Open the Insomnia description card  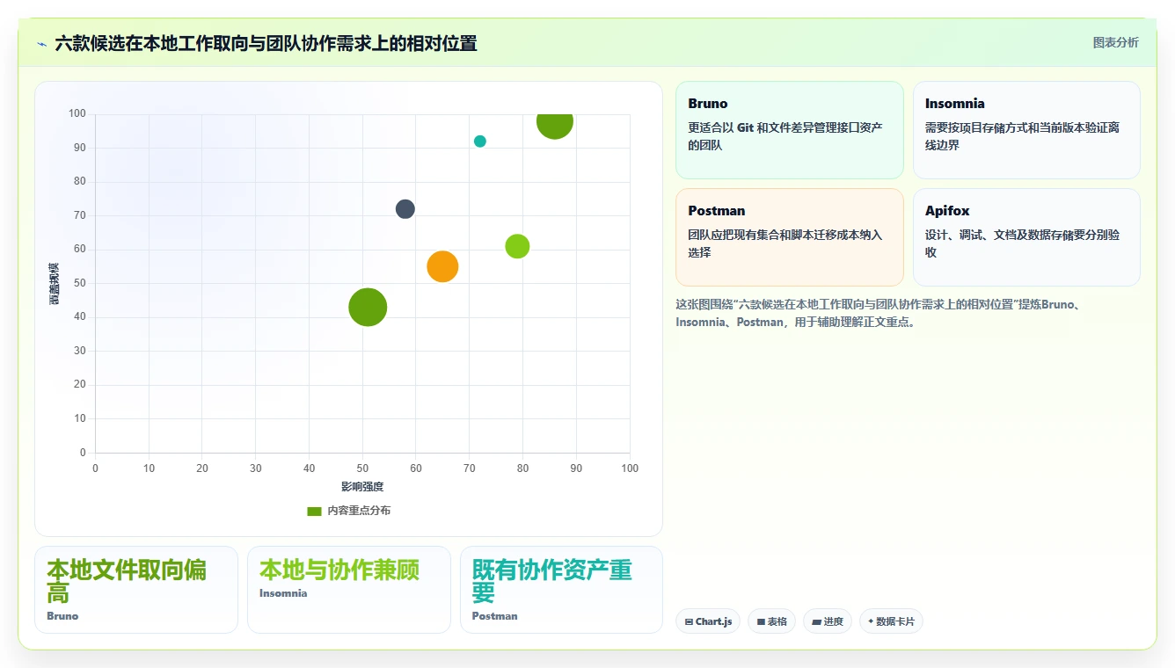[1026, 130]
